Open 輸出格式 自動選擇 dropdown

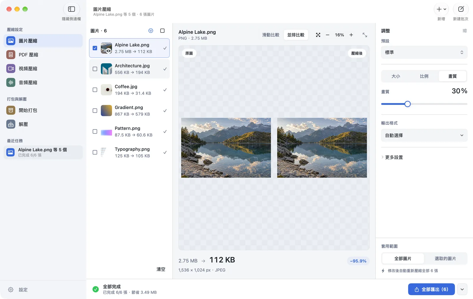coord(424,135)
